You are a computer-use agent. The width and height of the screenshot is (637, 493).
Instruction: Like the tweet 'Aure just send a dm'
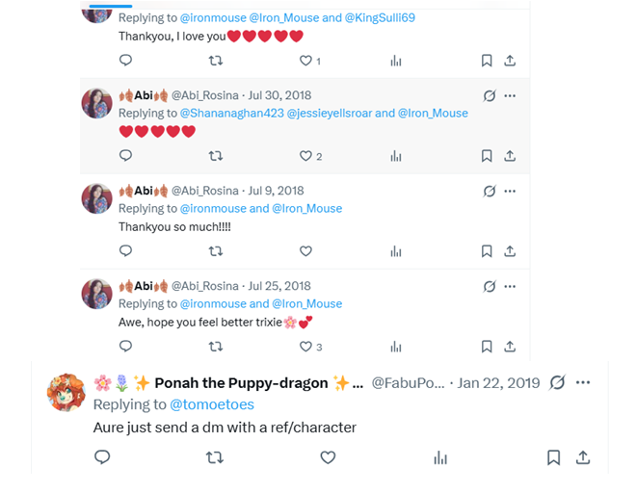pyautogui.click(x=328, y=457)
